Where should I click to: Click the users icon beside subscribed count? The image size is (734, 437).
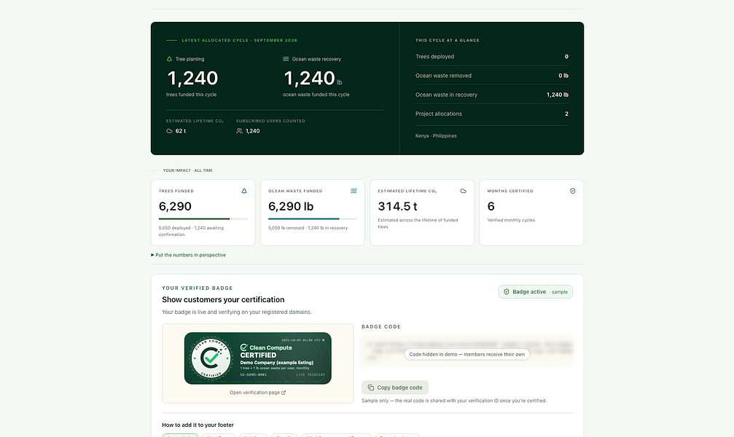click(x=239, y=131)
